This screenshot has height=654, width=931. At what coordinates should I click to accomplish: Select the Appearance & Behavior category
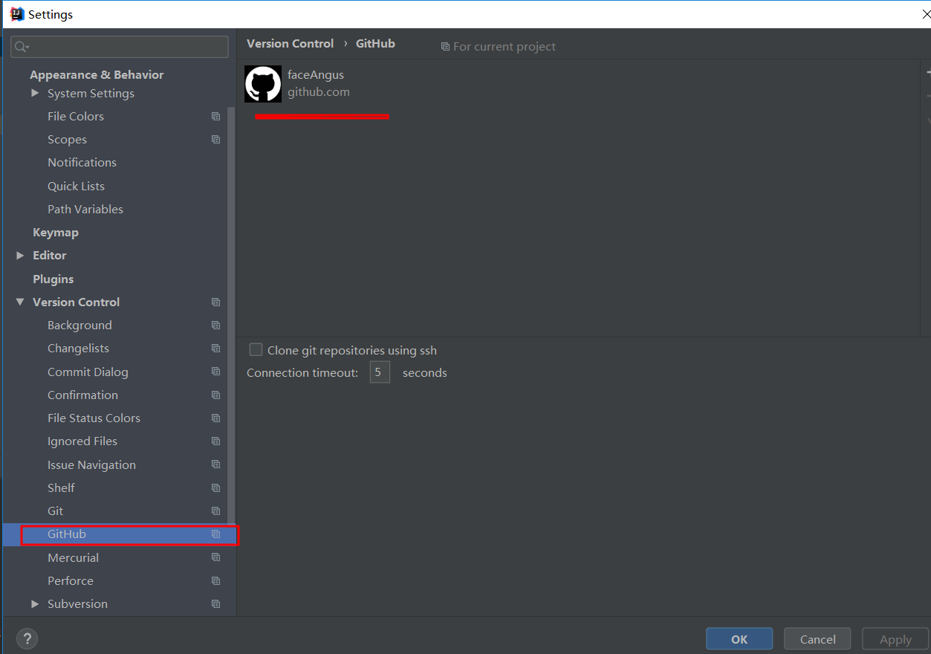pyautogui.click(x=97, y=74)
